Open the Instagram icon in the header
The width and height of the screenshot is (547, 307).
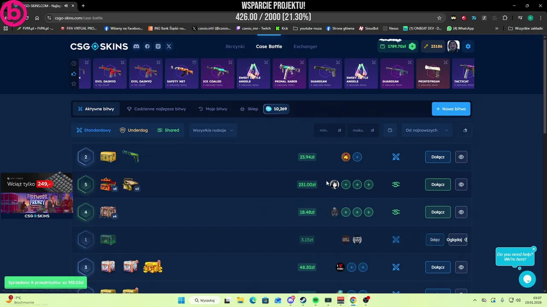point(158,46)
